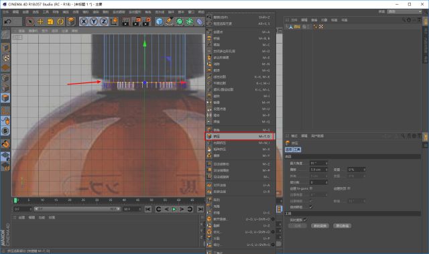Screen dimensions: 429x254
Task: Jump to the animation start frame
Action: [x=147, y=209]
